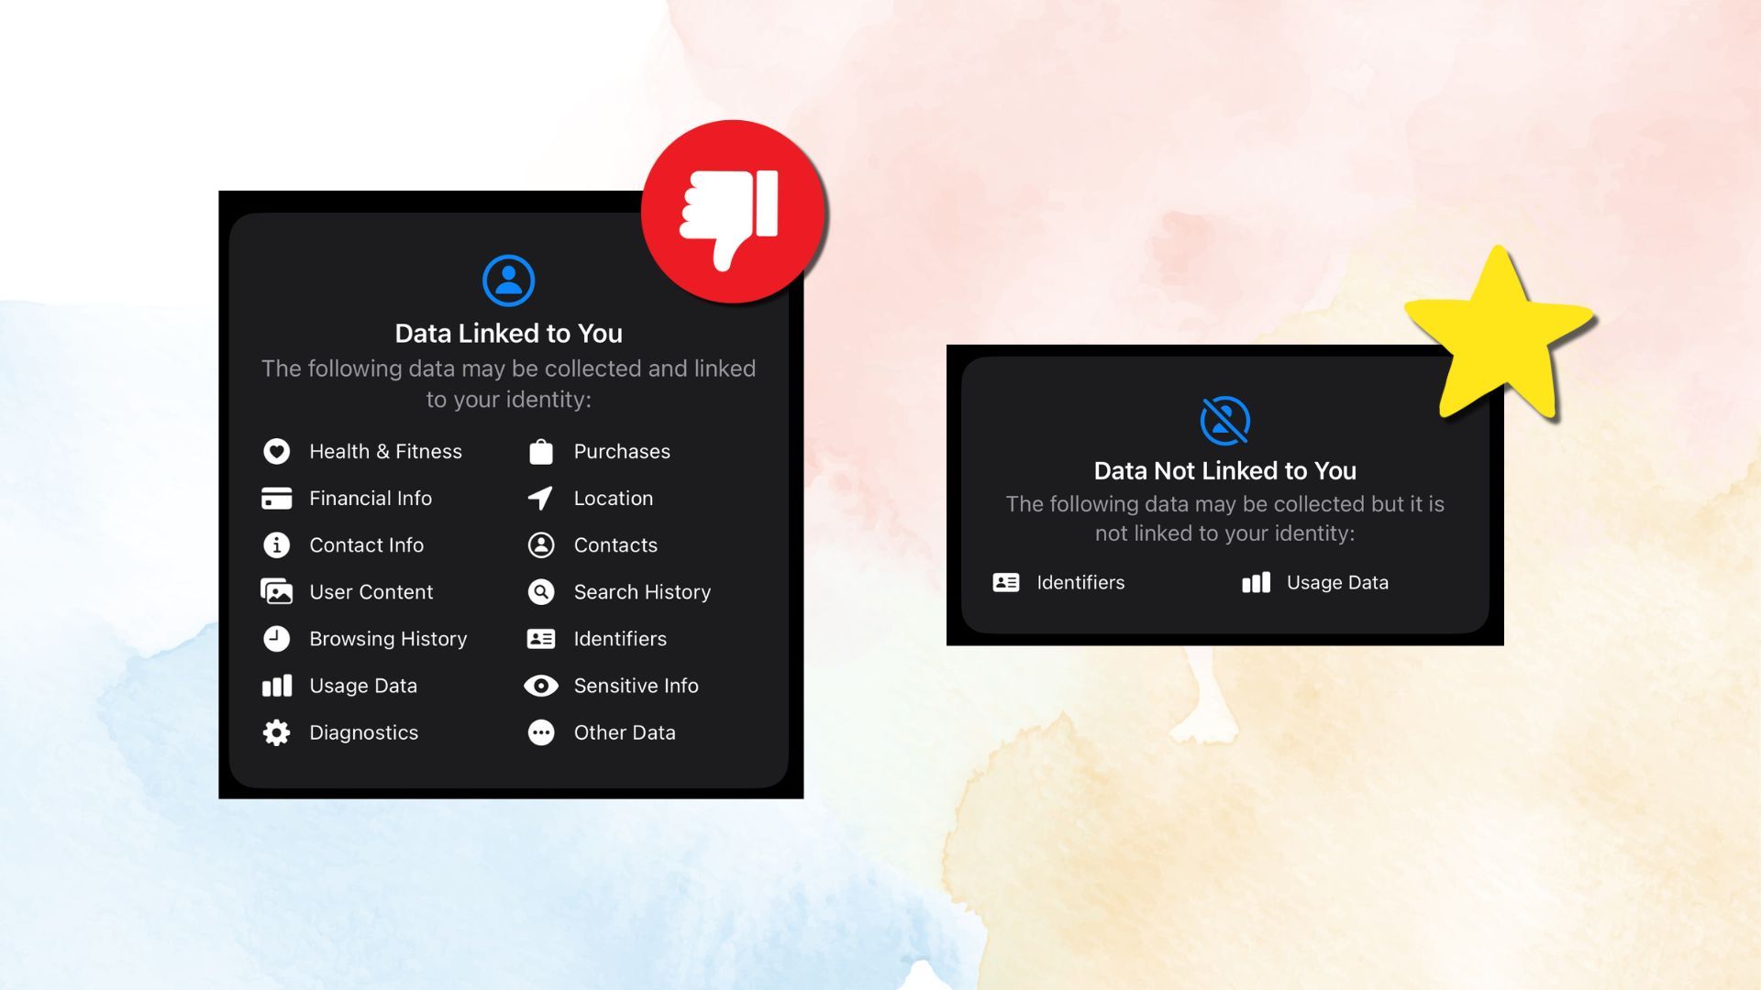This screenshot has height=990, width=1761.
Task: Click the Search History magnifier icon
Action: (x=541, y=592)
